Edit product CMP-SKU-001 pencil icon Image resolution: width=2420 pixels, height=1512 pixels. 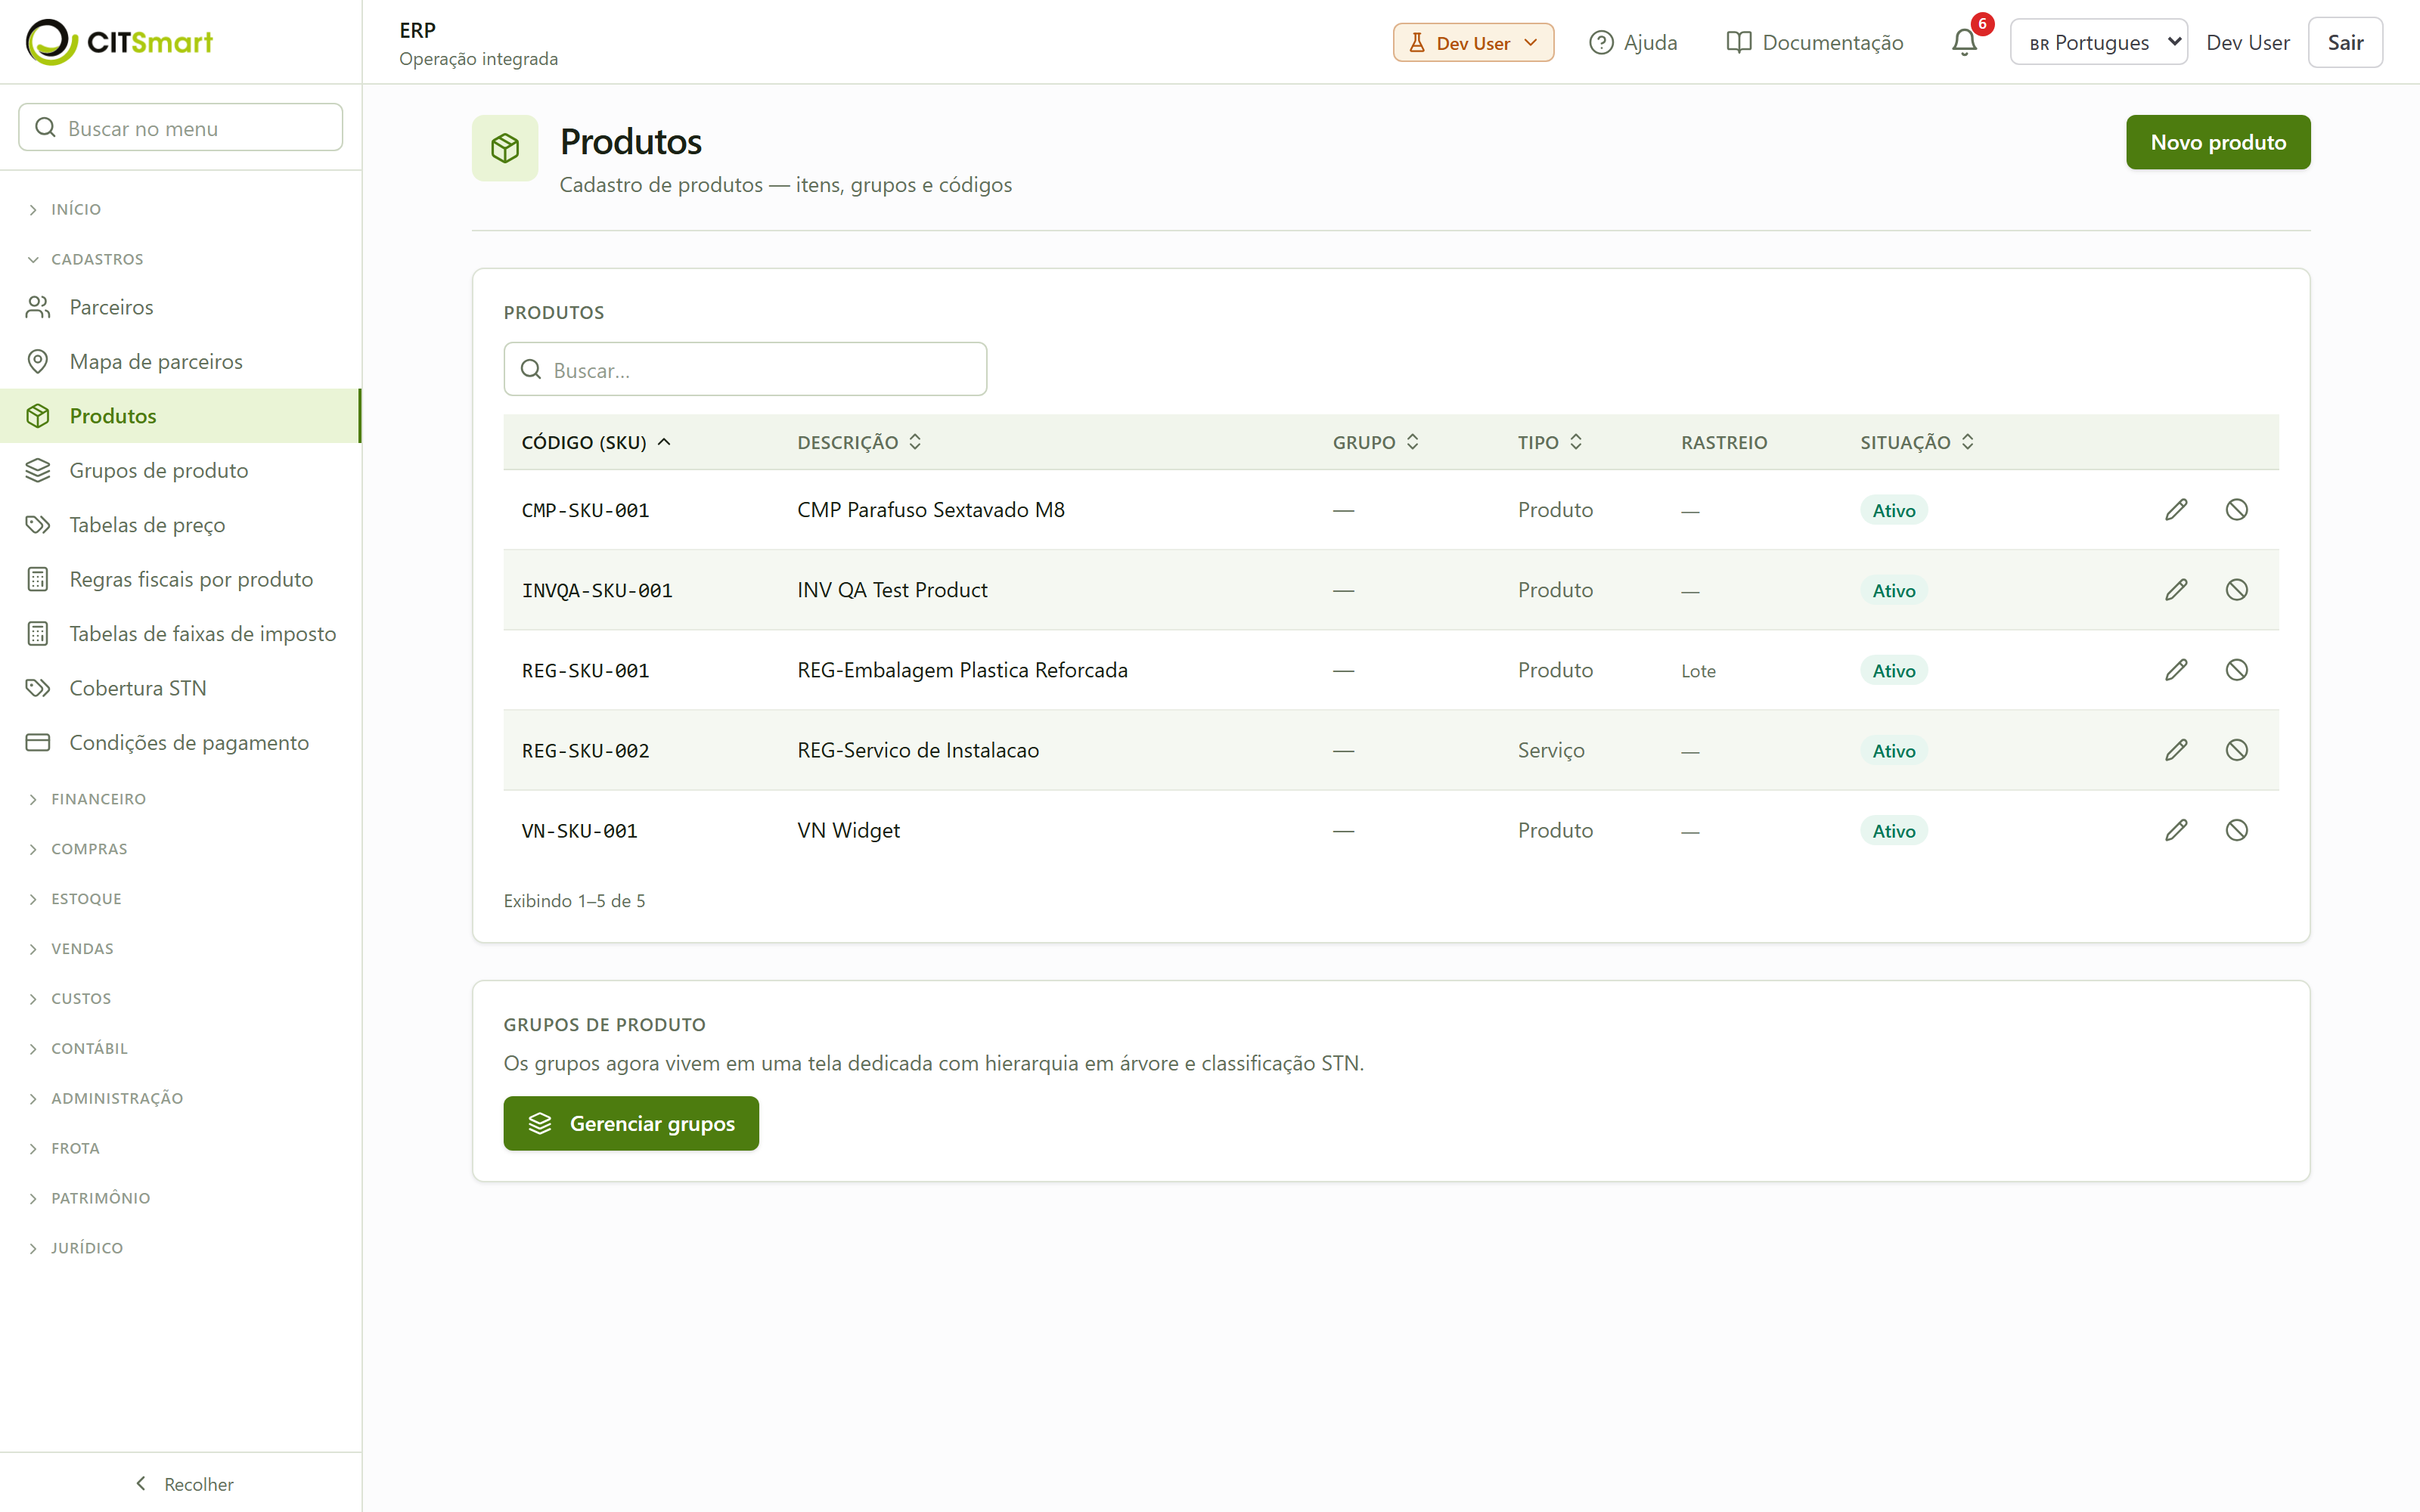pos(2176,510)
